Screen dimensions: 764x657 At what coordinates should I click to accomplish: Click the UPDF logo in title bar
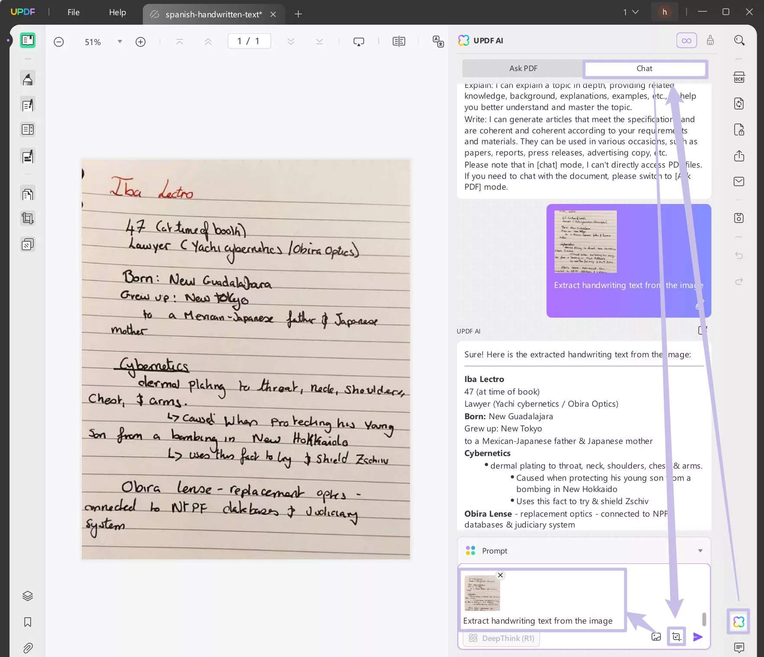pyautogui.click(x=23, y=12)
